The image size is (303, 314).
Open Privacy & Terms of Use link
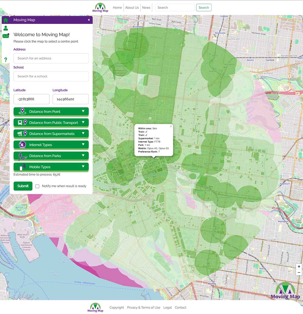click(144, 307)
